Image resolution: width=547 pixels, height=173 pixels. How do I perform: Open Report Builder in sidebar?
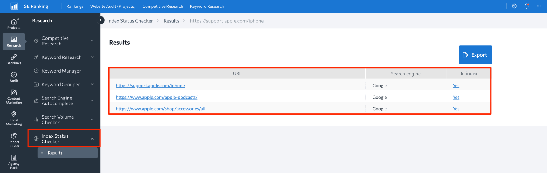click(14, 140)
